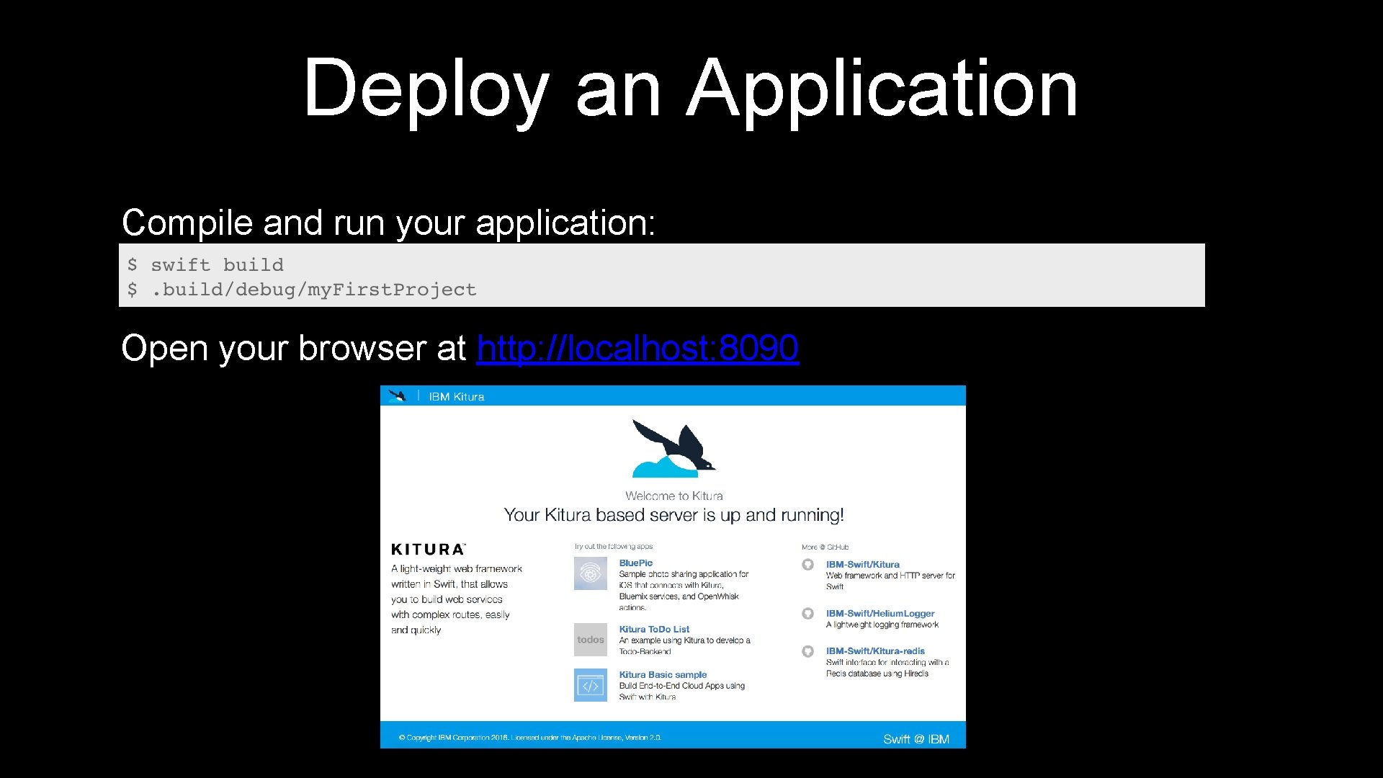The width and height of the screenshot is (1383, 778).
Task: Click the BluePic app thumbnail icon
Action: 590,574
